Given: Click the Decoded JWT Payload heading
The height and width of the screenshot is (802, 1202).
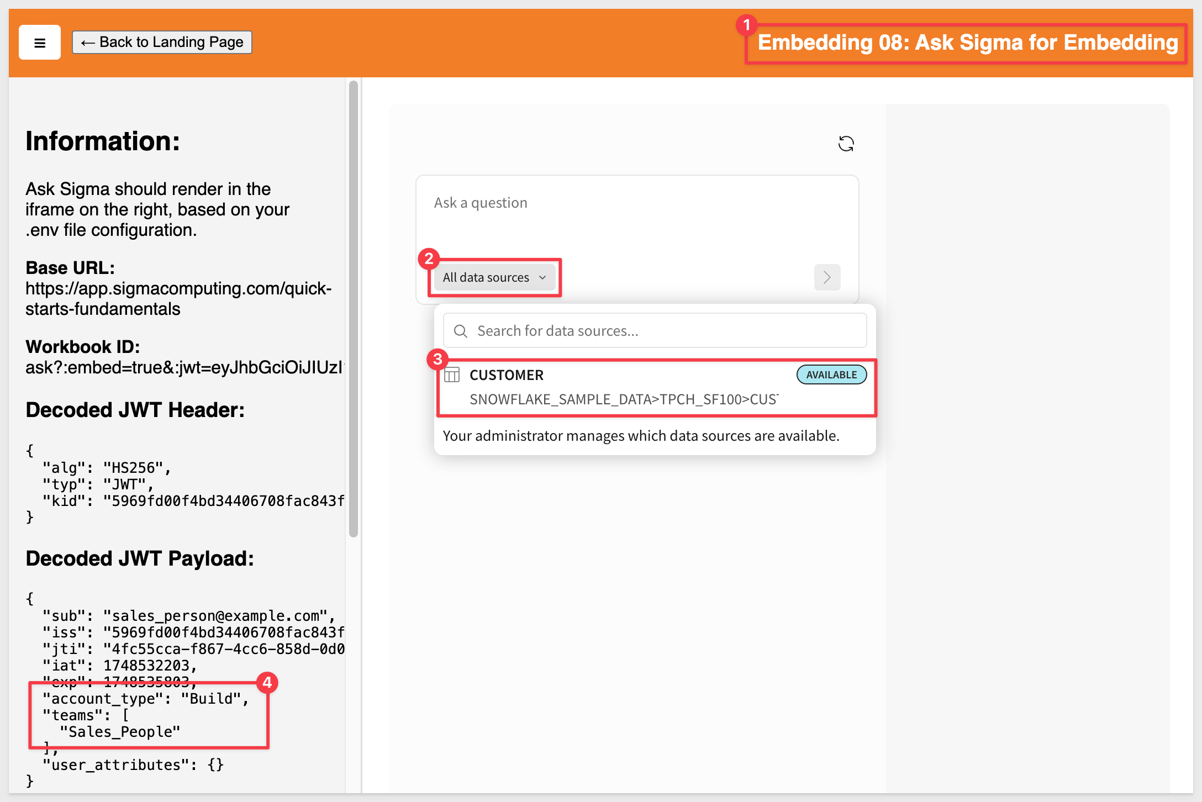Looking at the screenshot, I should (x=140, y=558).
